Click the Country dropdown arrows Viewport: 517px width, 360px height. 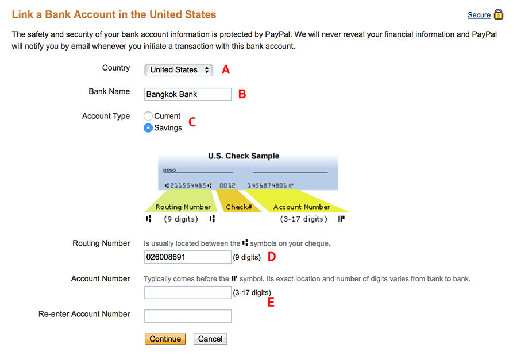pos(207,70)
